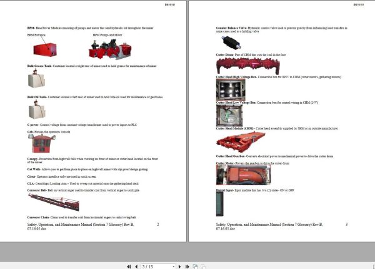Click the BPM Pumps and Motor image
Screen dimensions: 375x269
click(x=110, y=49)
